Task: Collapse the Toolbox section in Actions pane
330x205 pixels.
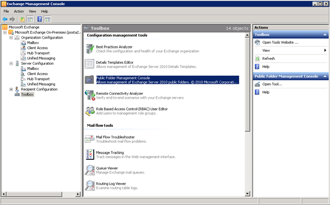Action: pos(325,34)
